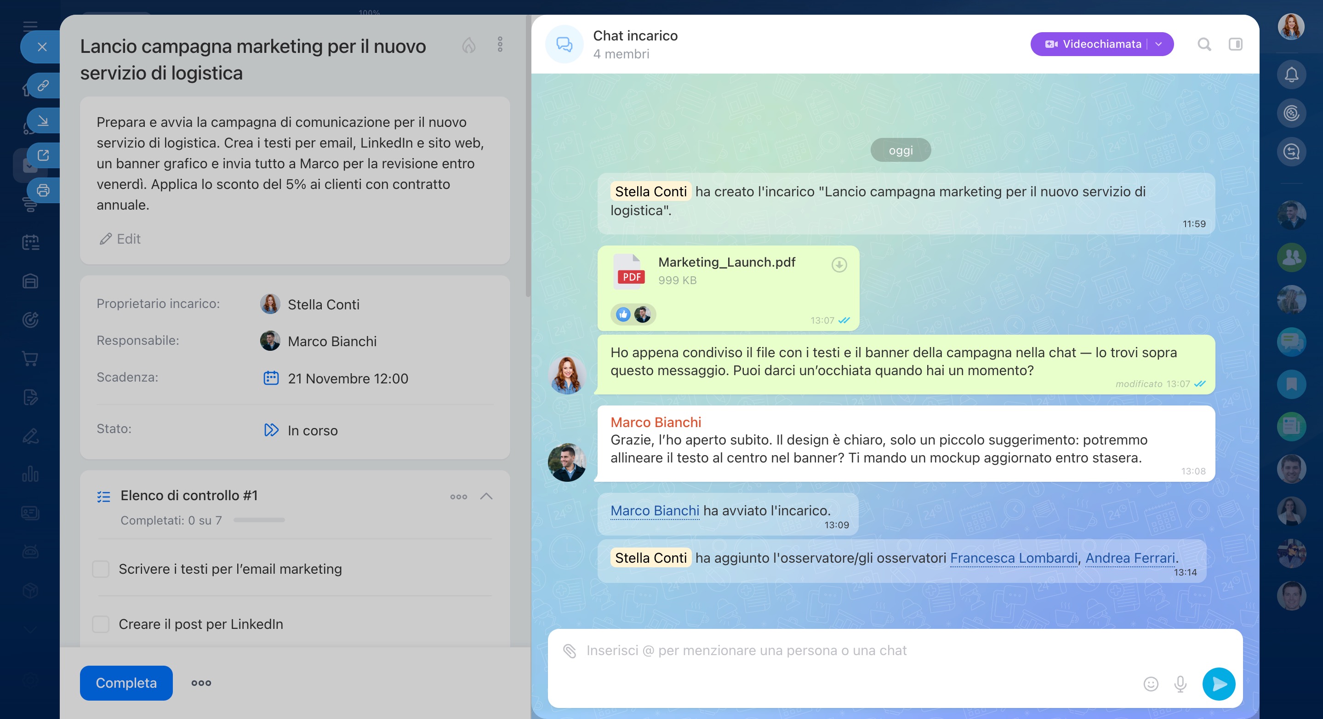This screenshot has height=719, width=1323.
Task: Open three-dot menu next to task title
Action: pyautogui.click(x=500, y=44)
